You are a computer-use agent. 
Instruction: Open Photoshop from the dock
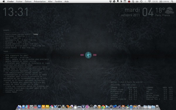point(39,106)
